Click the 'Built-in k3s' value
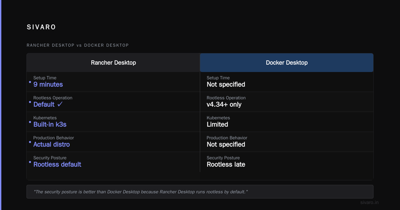400x210 pixels. [50, 124]
